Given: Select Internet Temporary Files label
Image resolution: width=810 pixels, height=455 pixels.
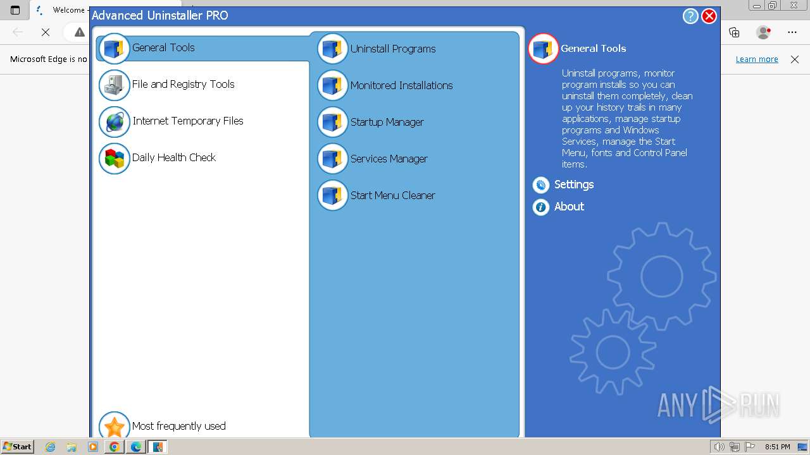Looking at the screenshot, I should (x=188, y=121).
